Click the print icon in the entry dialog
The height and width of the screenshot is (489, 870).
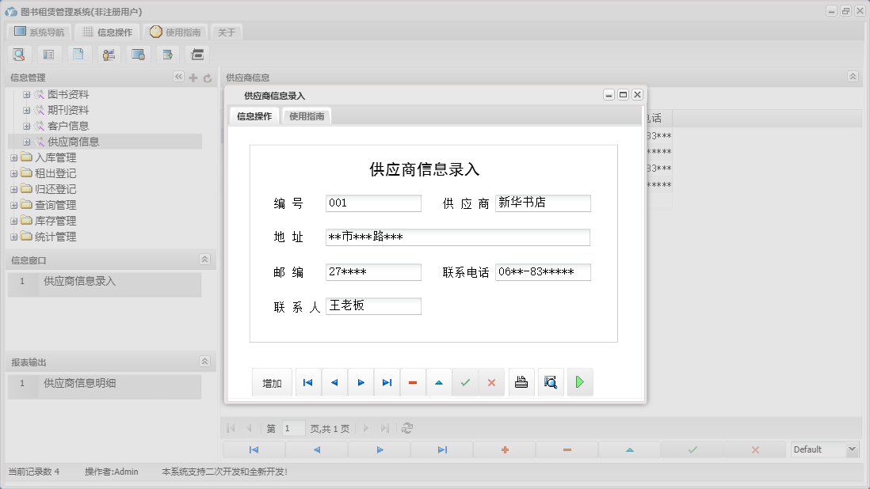pyautogui.click(x=521, y=381)
